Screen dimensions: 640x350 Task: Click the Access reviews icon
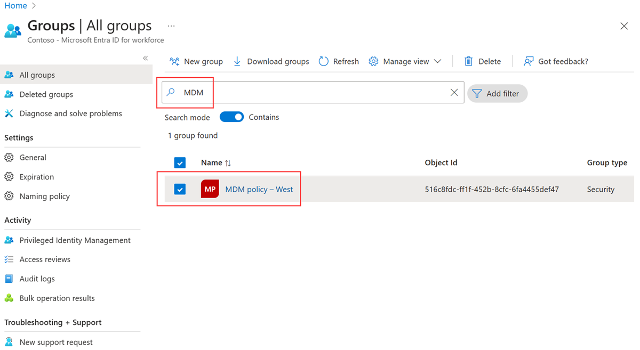coord(9,259)
